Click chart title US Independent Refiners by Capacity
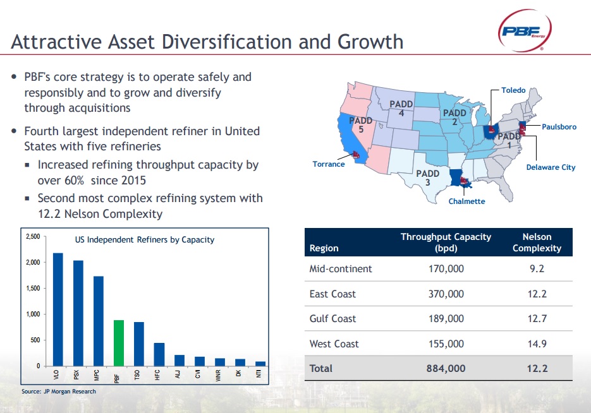The height and width of the screenshot is (413, 591). pos(145,240)
